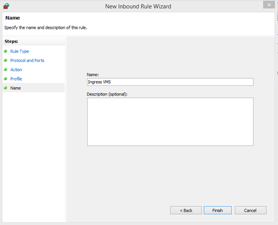This screenshot has height=225, width=278.
Task: Click the Name heading at top
Action: click(12, 18)
